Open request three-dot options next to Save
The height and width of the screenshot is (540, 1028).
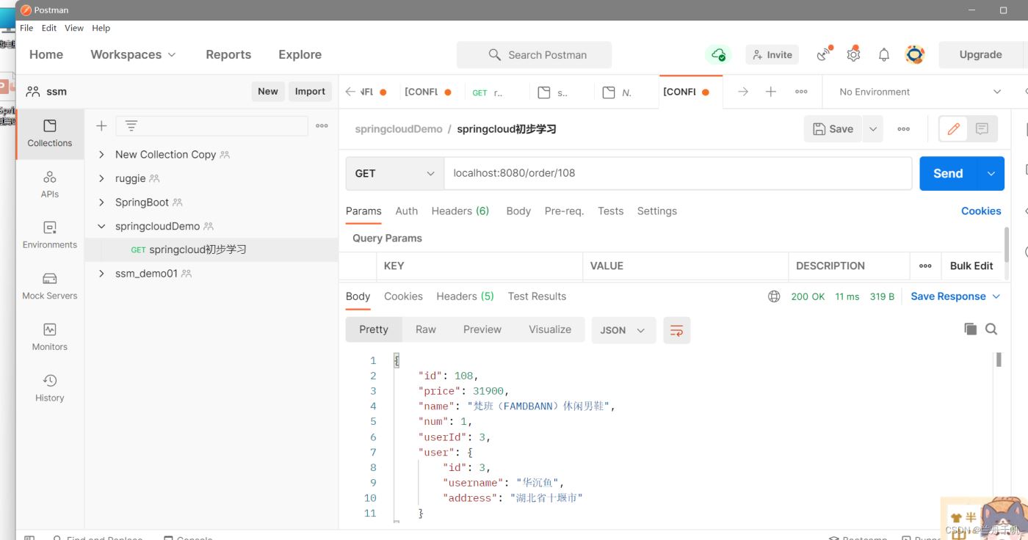click(x=904, y=129)
